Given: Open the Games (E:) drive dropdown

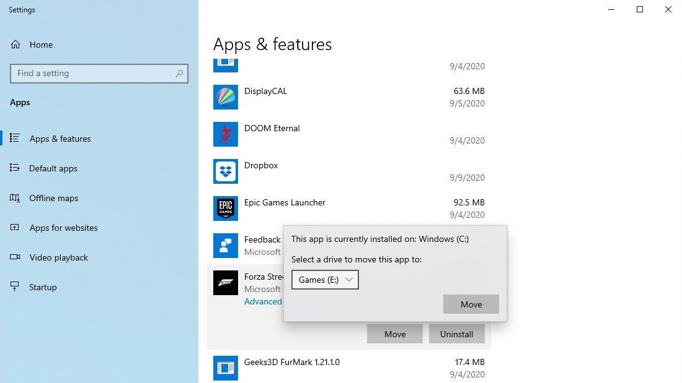Looking at the screenshot, I should (x=325, y=280).
